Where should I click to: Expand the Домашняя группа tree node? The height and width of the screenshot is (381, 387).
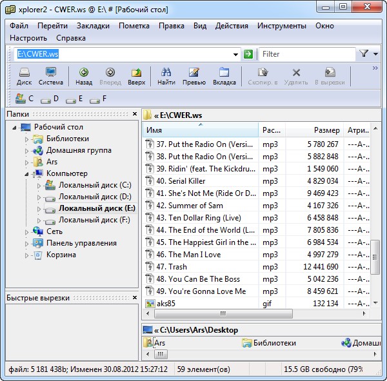pos(26,151)
